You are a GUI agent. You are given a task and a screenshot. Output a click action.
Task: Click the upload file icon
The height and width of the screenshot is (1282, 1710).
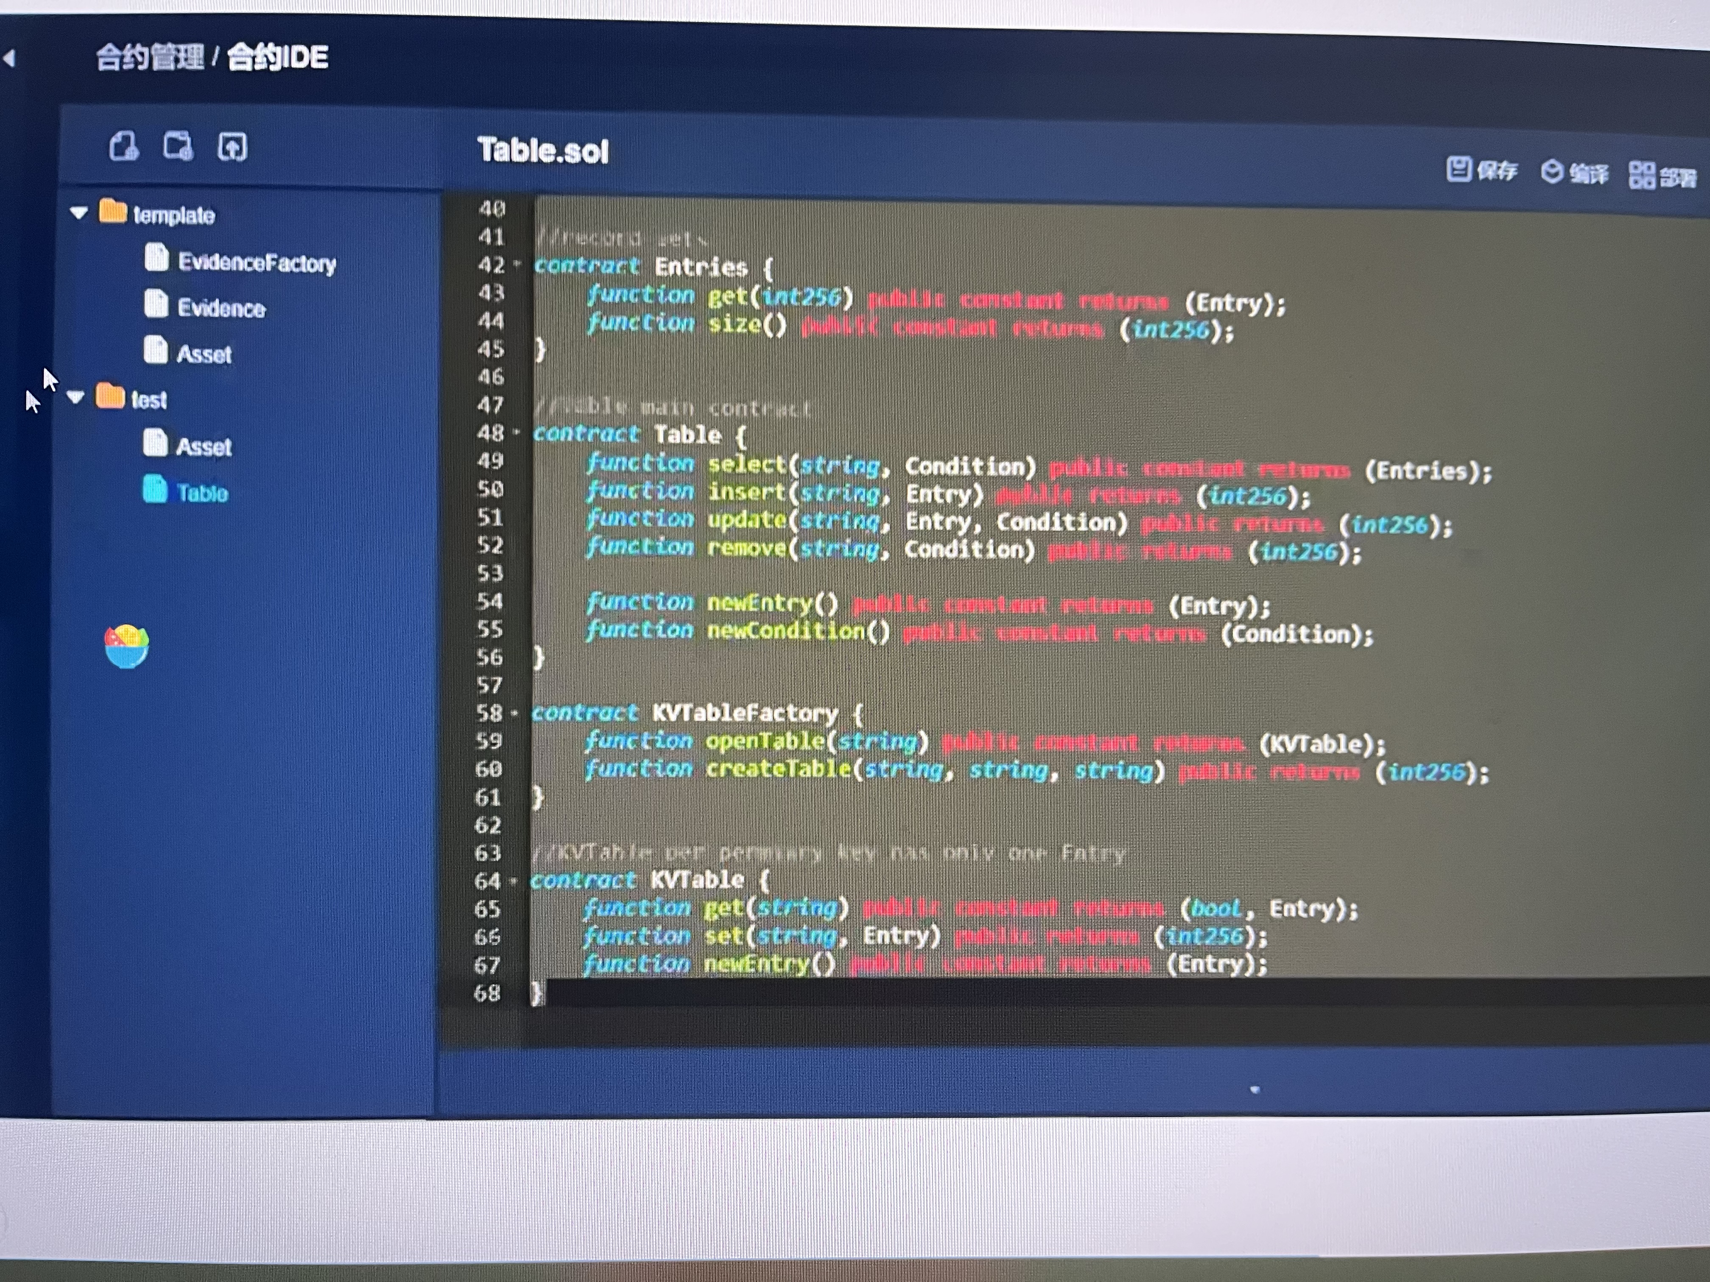click(232, 146)
